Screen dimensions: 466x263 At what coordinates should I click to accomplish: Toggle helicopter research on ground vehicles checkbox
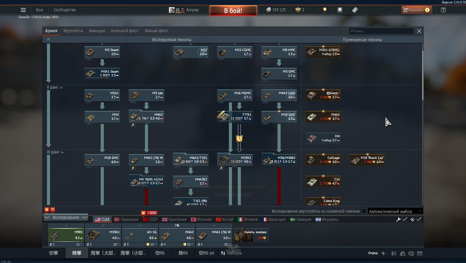click(364, 211)
